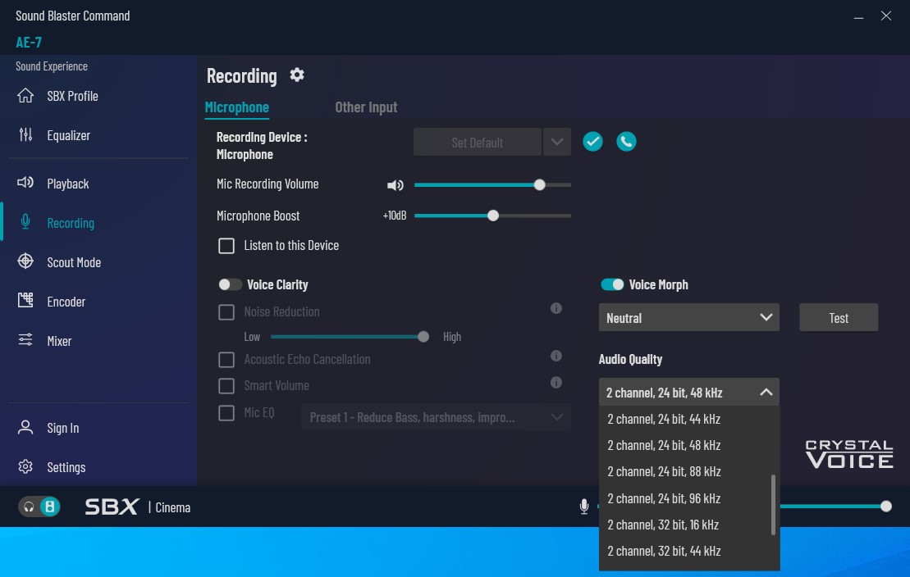Adjust the Microphone Boost slider

click(x=492, y=216)
